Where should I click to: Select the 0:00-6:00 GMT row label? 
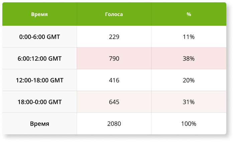[39, 37]
